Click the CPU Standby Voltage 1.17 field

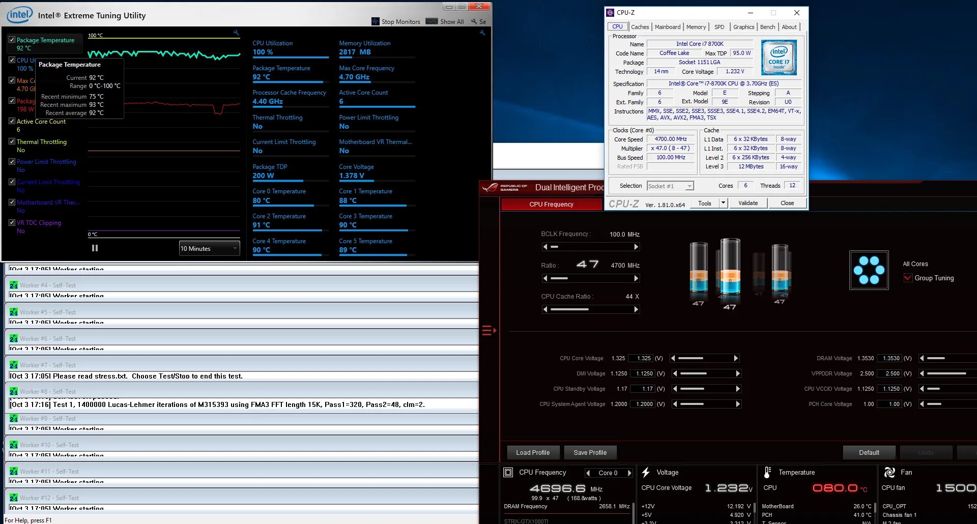[x=643, y=389]
